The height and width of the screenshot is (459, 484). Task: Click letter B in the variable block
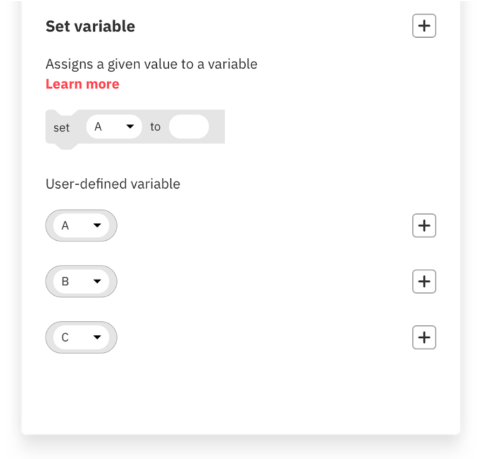[x=65, y=281]
